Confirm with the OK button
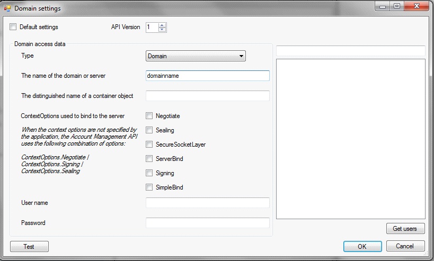This screenshot has width=434, height=261. pyautogui.click(x=362, y=246)
